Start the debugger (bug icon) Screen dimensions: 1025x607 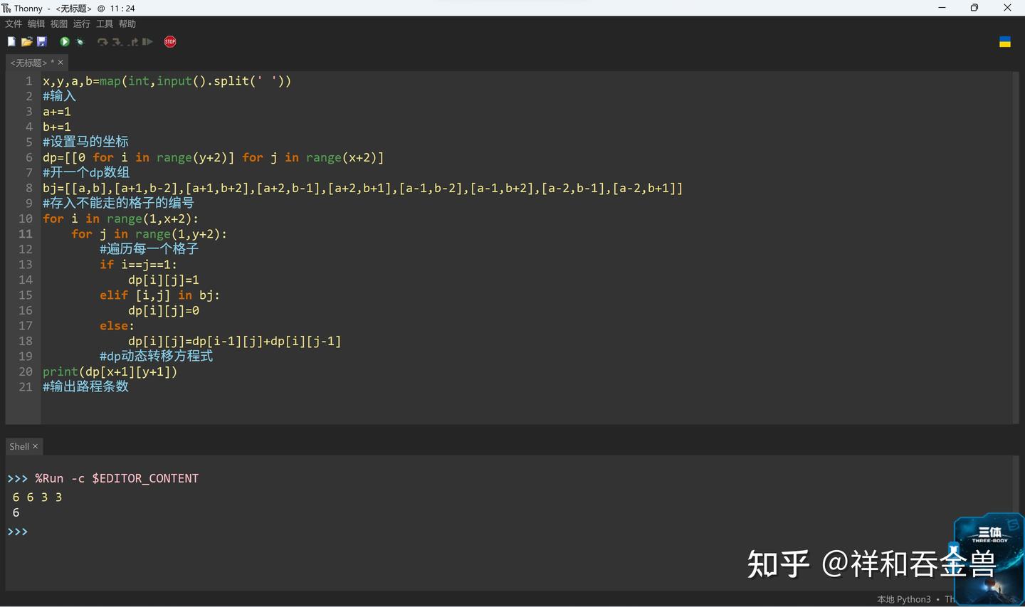(x=80, y=41)
